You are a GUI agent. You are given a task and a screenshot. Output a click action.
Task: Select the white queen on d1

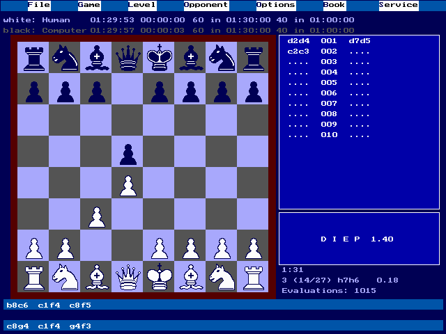pos(128,277)
